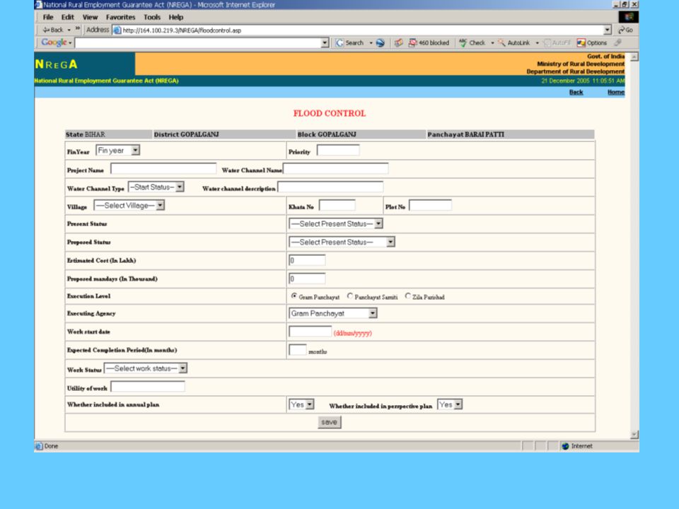Open the Proposed Status dropdown
The width and height of the screenshot is (679, 509).
tap(342, 242)
